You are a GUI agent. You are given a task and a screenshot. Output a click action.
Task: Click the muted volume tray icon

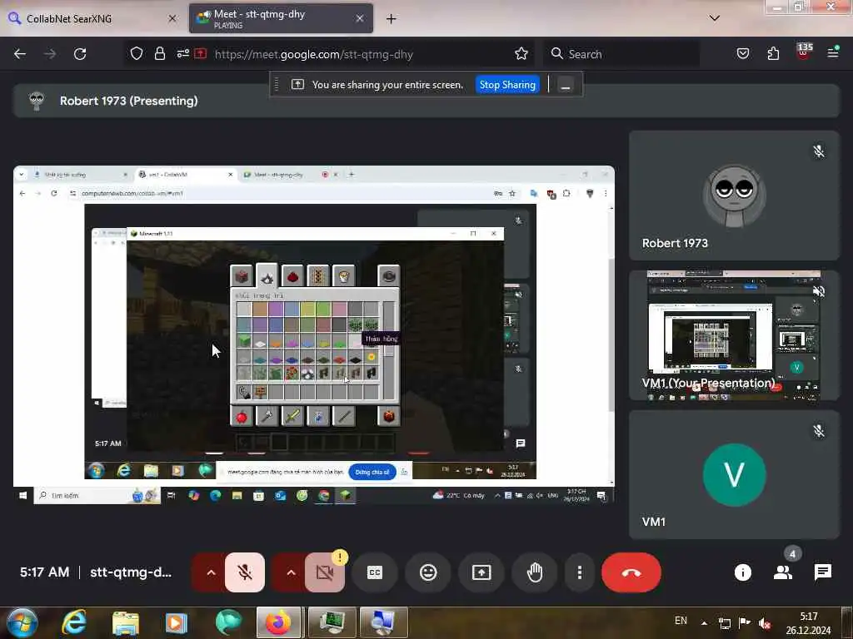[765, 623]
